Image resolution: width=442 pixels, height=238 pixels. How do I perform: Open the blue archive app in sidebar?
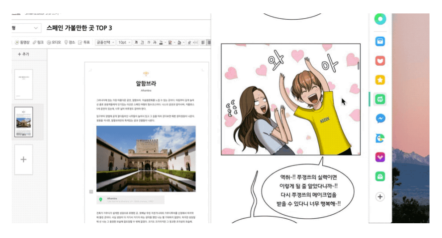(x=380, y=42)
